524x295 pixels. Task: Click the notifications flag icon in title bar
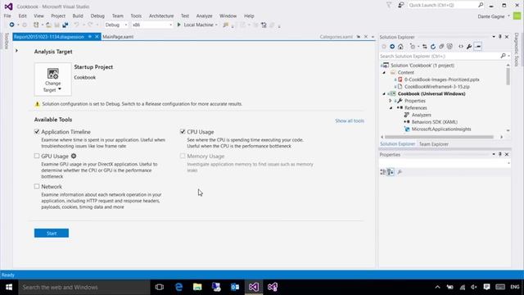389,5
